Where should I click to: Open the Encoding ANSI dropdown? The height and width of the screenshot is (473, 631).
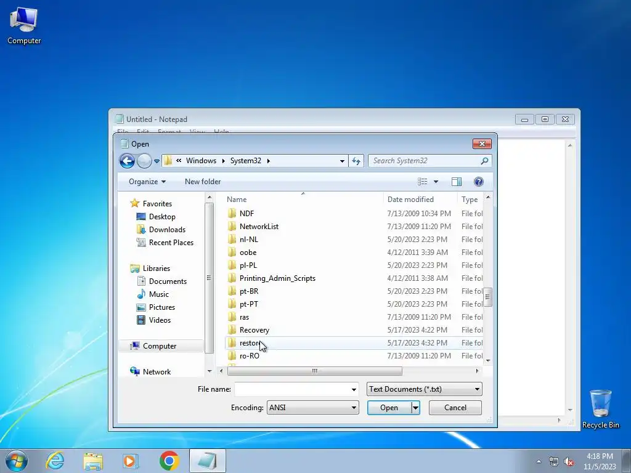click(x=312, y=408)
